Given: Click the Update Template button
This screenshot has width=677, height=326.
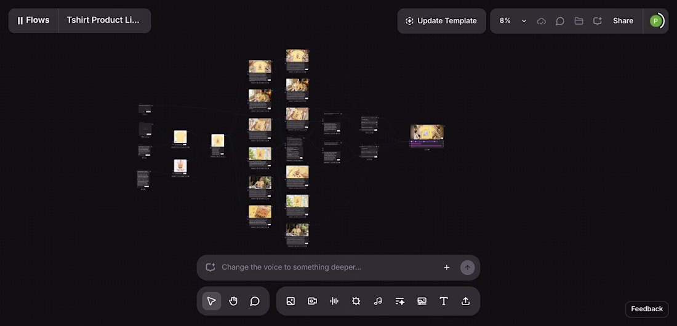Looking at the screenshot, I should tap(441, 21).
